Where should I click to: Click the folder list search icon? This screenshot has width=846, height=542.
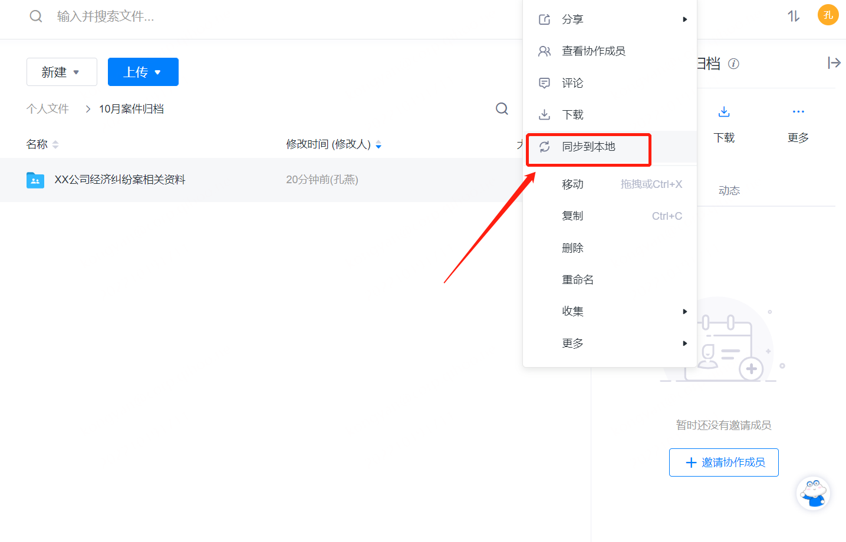tap(502, 108)
